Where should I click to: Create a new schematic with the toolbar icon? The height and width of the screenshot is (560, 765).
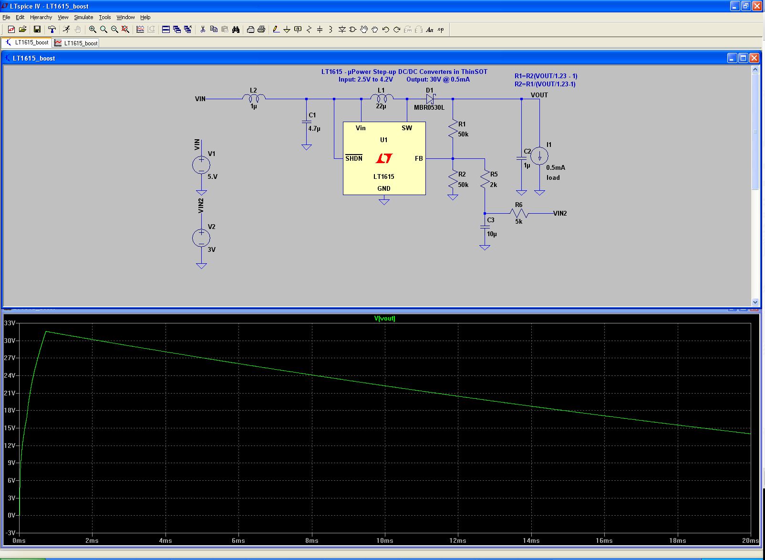[11, 30]
